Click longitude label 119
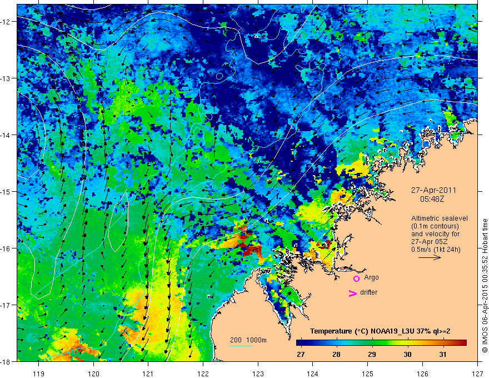The width and height of the screenshot is (489, 378). (x=38, y=374)
